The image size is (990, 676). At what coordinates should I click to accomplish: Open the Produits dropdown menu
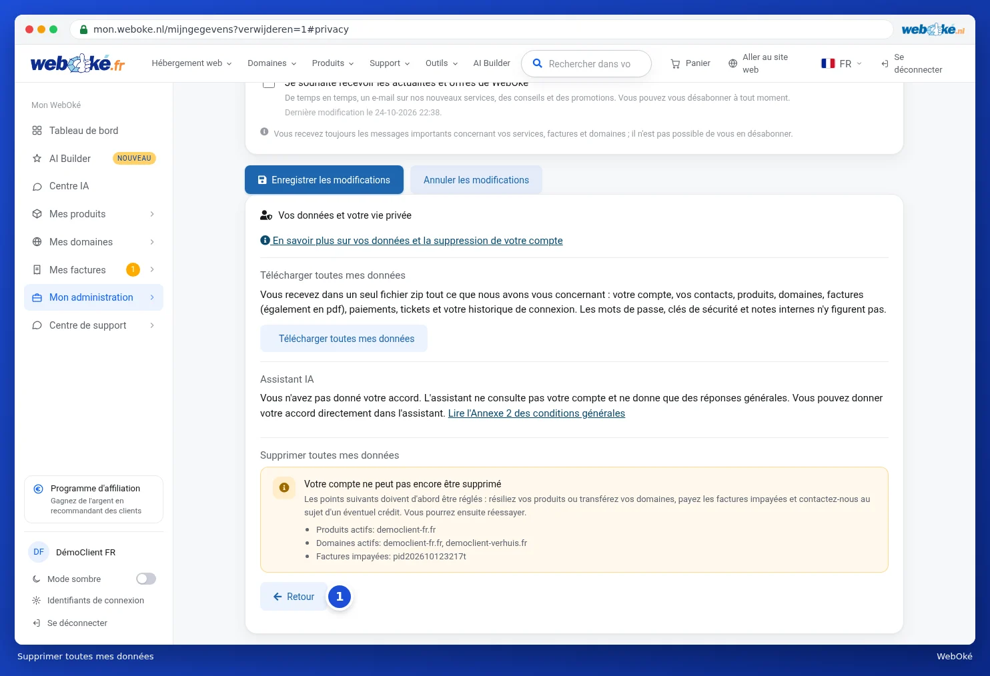(333, 63)
